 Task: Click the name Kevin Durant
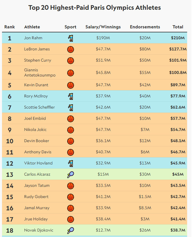pyautogui.click(x=36, y=85)
